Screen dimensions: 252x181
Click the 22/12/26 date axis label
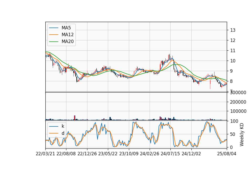[x=87, y=154]
